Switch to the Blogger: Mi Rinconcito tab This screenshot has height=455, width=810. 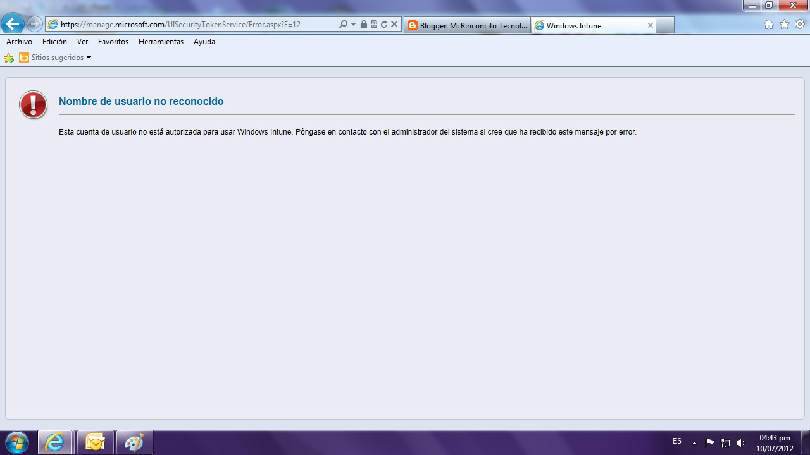click(x=467, y=25)
